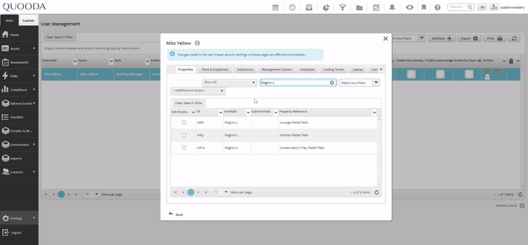The image size is (528, 245).
Task: Open the calendar checkmark tasks icon
Action: click(376, 7)
